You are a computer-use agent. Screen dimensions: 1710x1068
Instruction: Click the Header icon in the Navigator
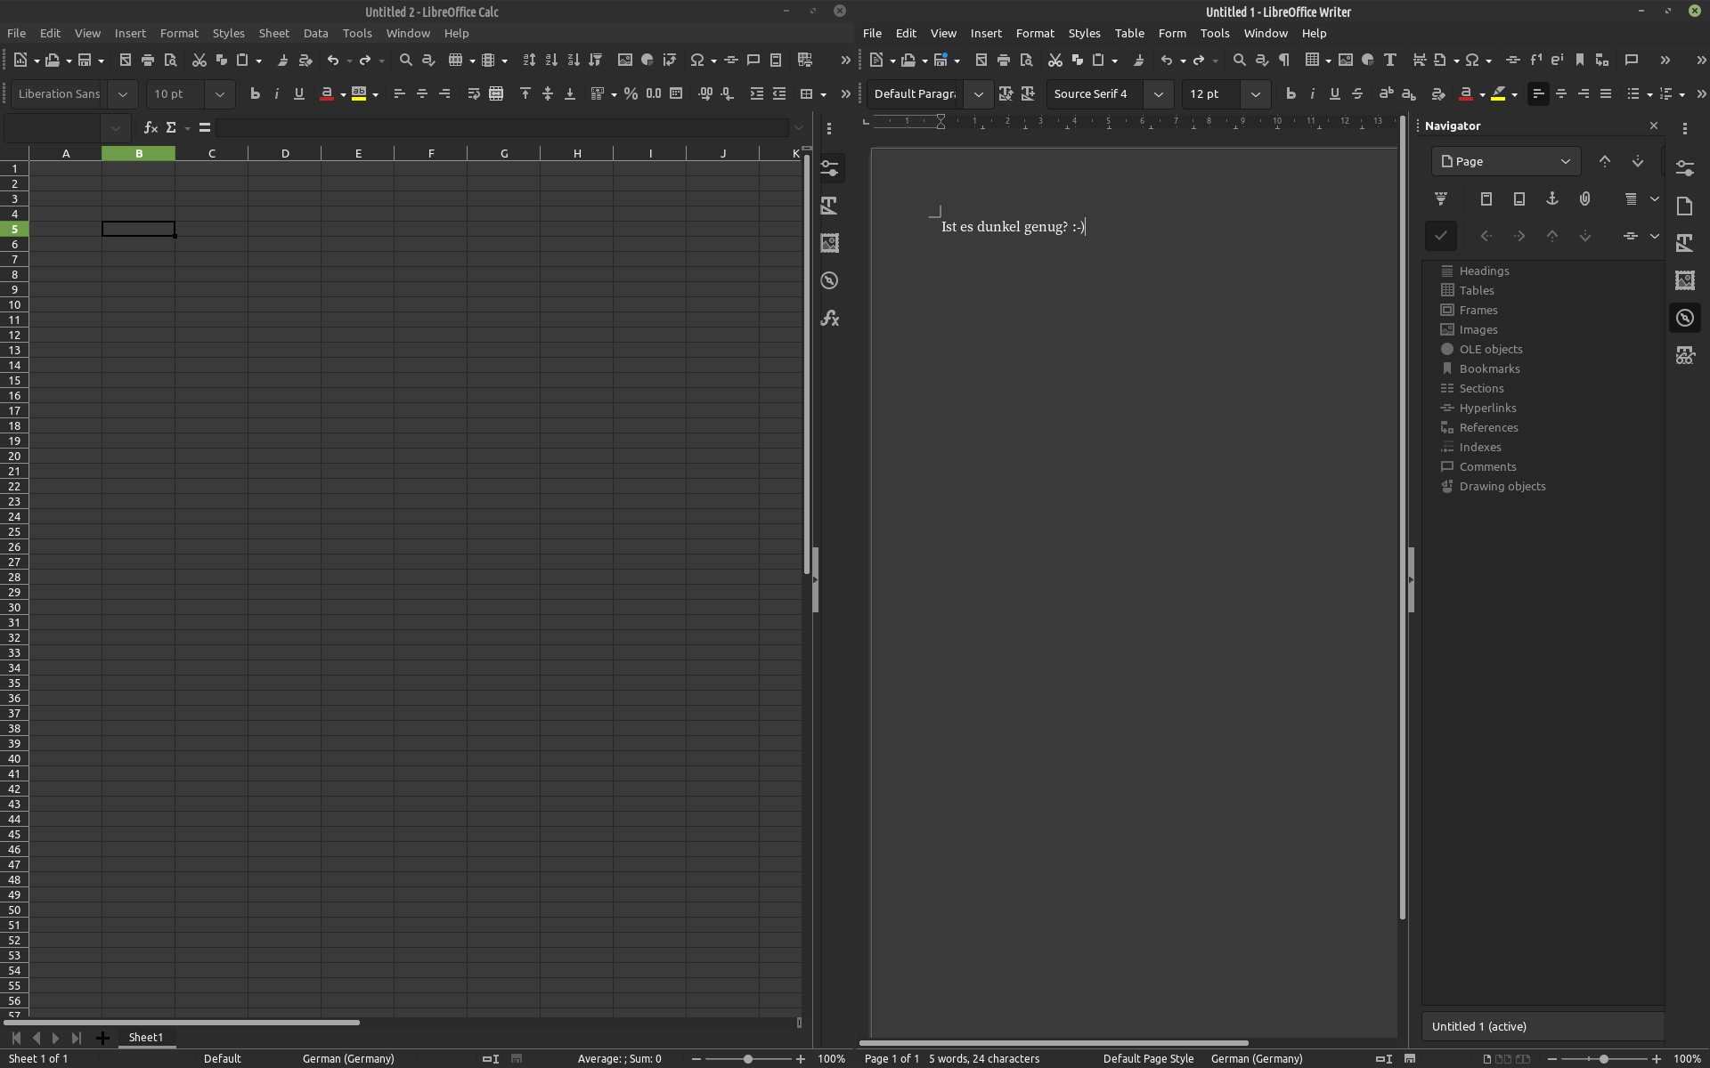tap(1486, 198)
